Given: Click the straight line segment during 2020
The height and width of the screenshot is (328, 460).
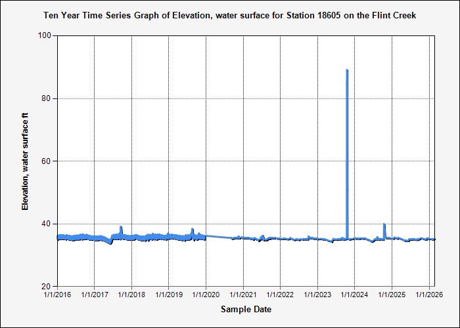Looking at the screenshot, I should point(220,237).
